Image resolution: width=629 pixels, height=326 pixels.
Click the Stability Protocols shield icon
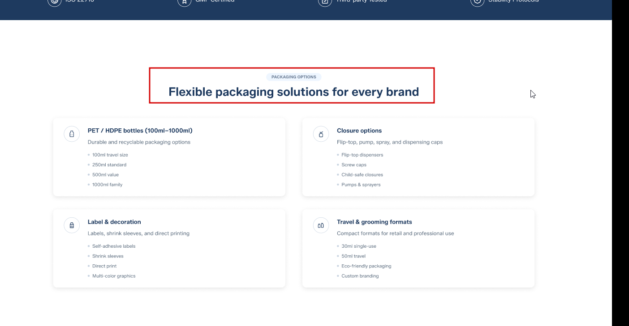(477, 1)
